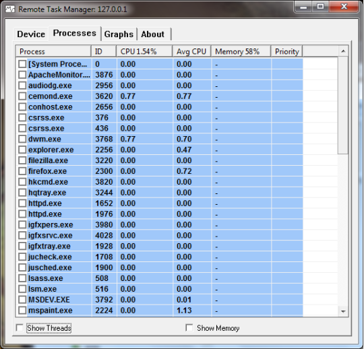364x349 pixels.
Task: Click the scrollbar down arrow
Action: (x=343, y=311)
